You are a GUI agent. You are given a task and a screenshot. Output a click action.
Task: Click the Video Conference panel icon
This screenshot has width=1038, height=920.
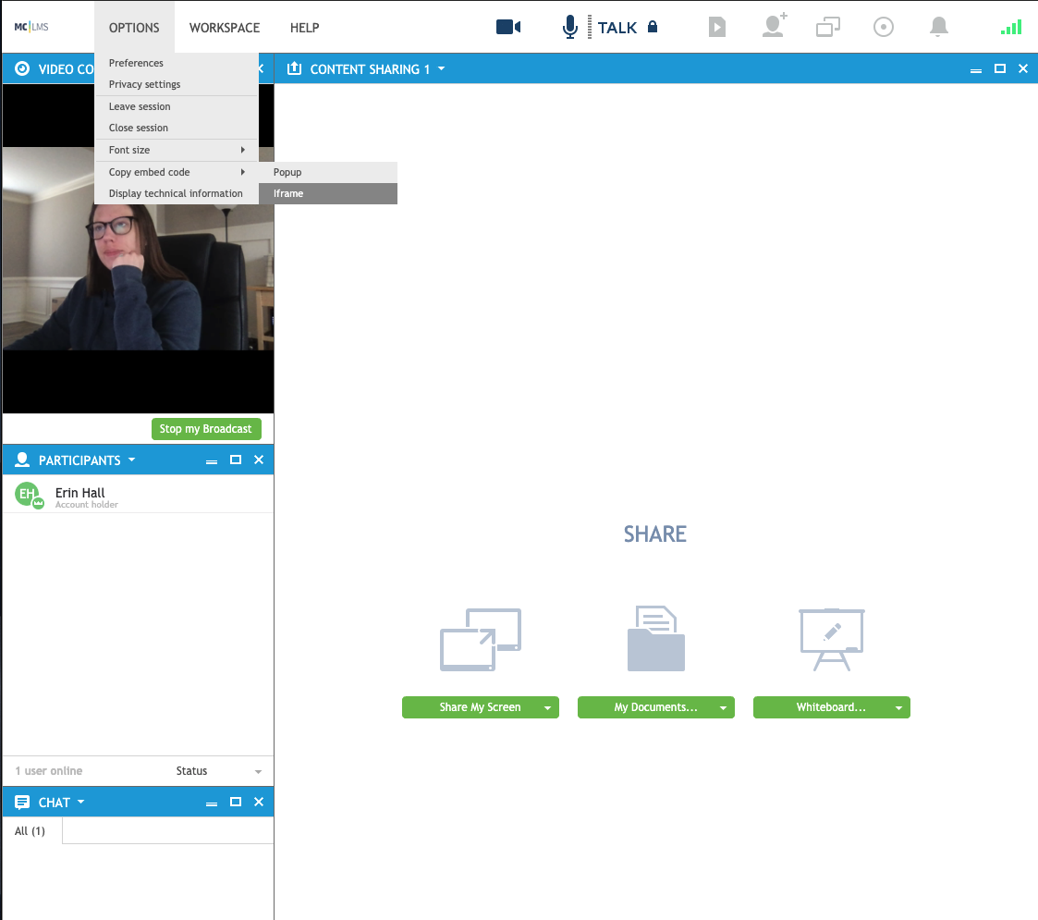click(x=22, y=68)
